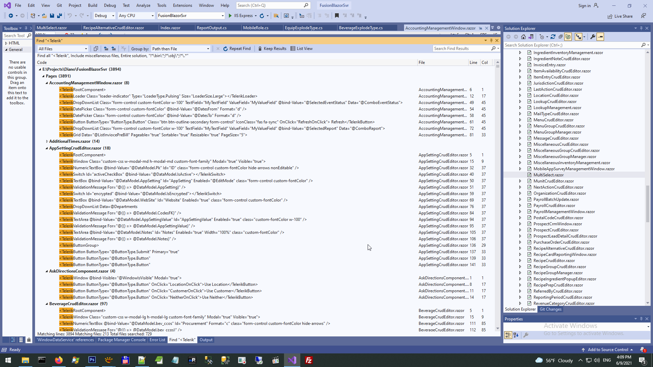653x367 pixels.
Task: Click Save All in the toolbar
Action: (x=60, y=16)
